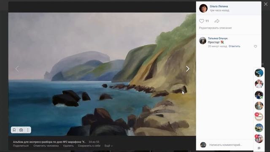Click Ответить under the comment
This screenshot has width=270, height=152.
[235, 46]
